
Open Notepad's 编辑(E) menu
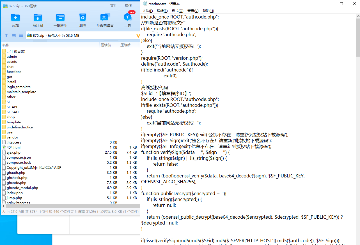(162, 11)
